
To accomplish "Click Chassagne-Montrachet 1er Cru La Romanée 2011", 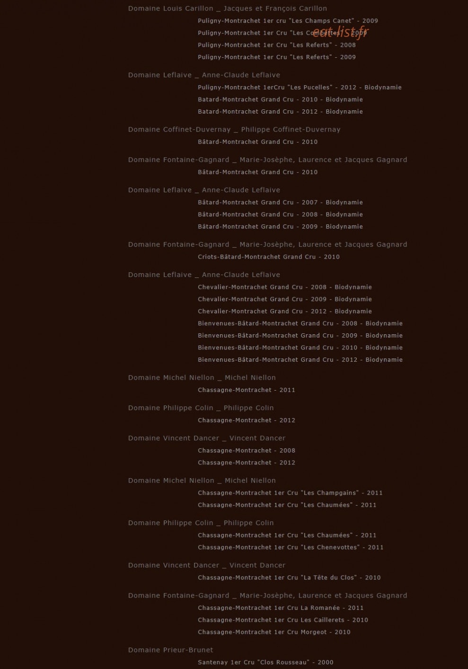I will point(281,608).
